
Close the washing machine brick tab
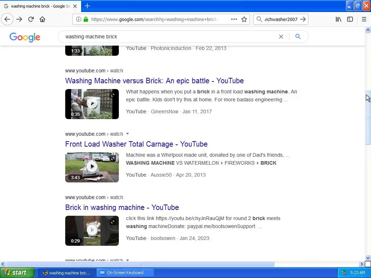(x=75, y=6)
